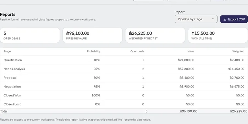Click the Reports subtitle about workspace figures
Screen dimensions: 248x124
coord(48,20)
